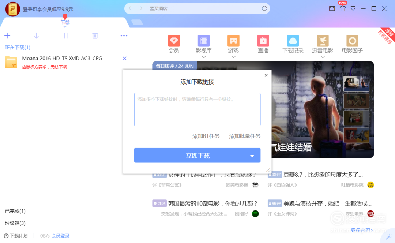395x243 pixels.
Task: Go forward in browser navigation
Action: pos(141,8)
